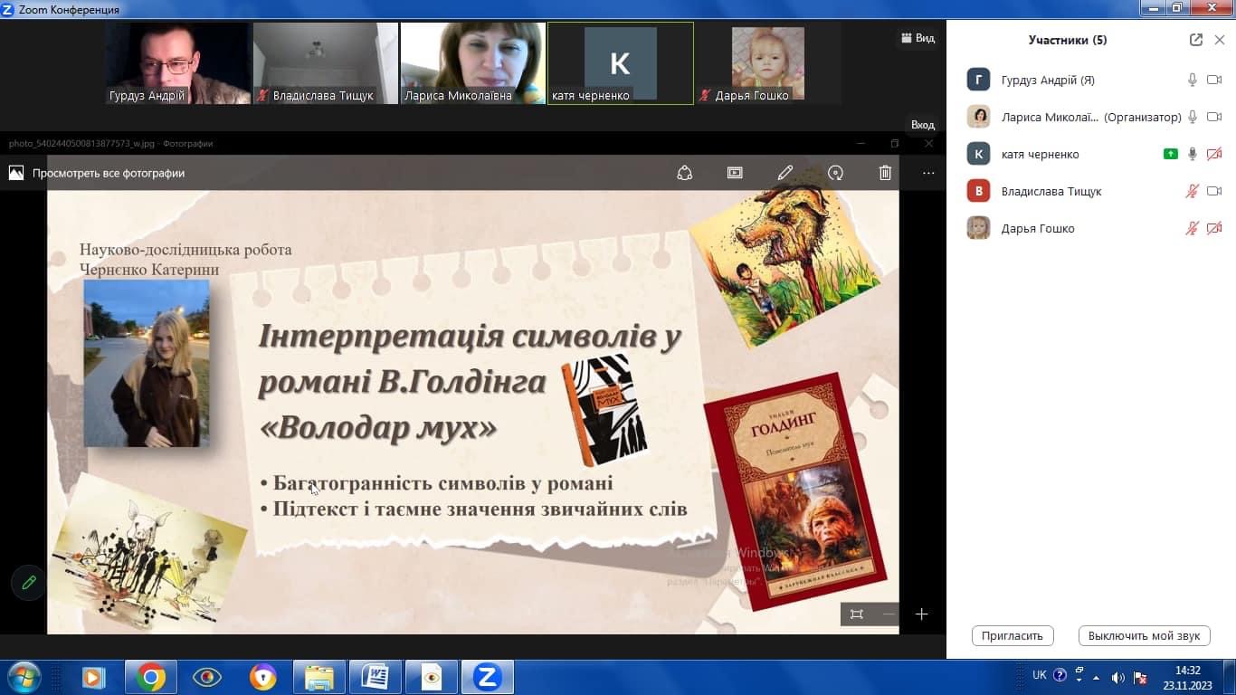
Task: Click the 'Пригласить' button
Action: tap(1013, 635)
